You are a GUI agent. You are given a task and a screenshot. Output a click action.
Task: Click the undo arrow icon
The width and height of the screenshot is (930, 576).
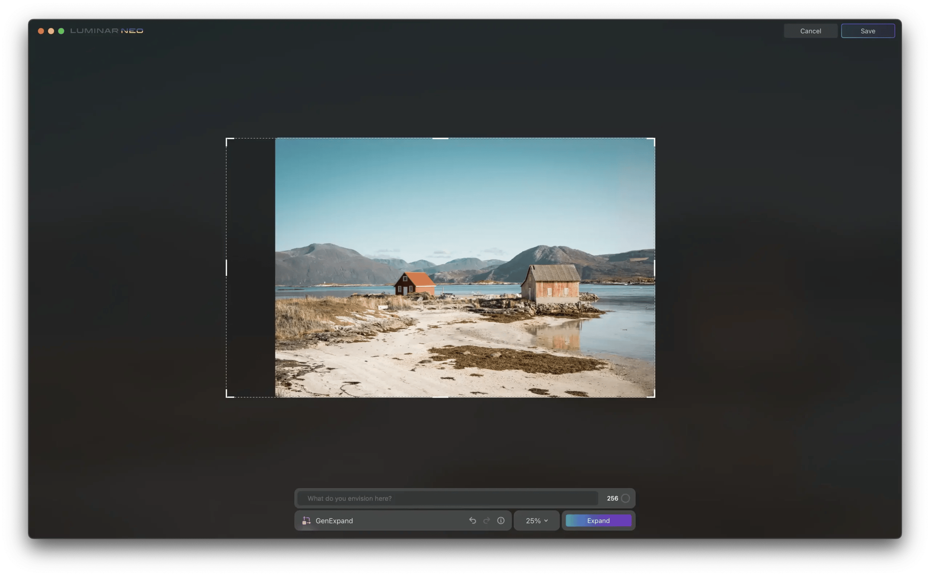coord(472,520)
